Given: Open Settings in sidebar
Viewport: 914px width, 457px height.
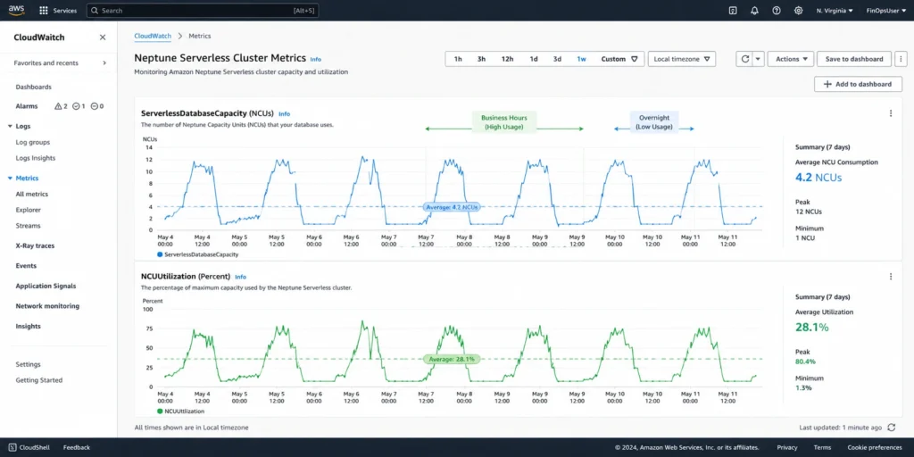Looking at the screenshot, I should 28,364.
